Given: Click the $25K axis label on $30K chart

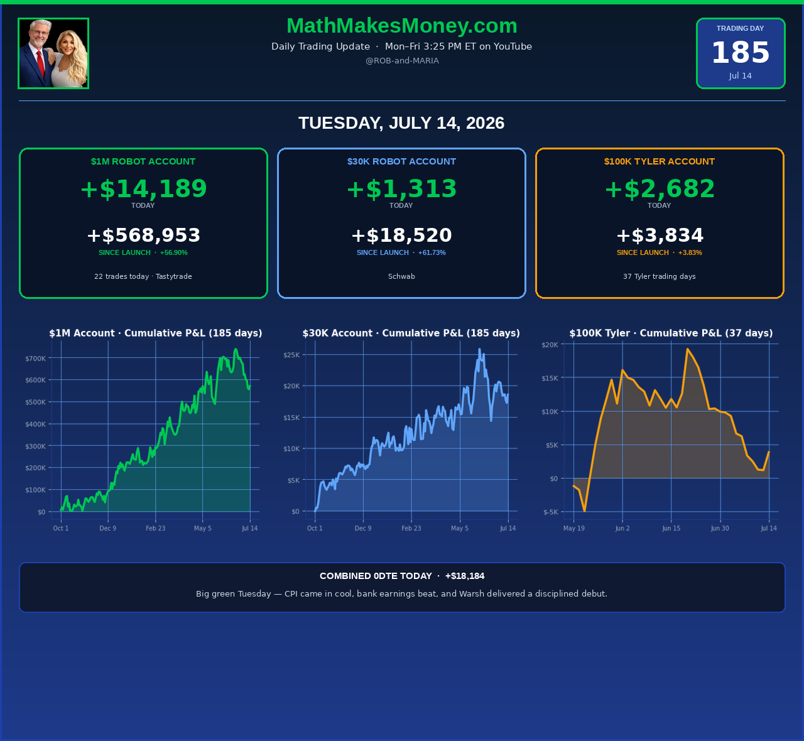Looking at the screenshot, I should pos(291,355).
